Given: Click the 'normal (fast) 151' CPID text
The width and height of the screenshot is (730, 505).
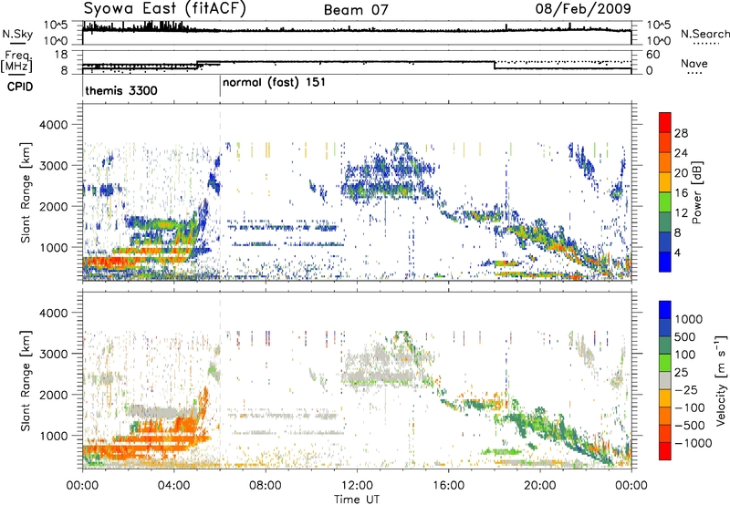Looking at the screenshot, I should point(274,83).
